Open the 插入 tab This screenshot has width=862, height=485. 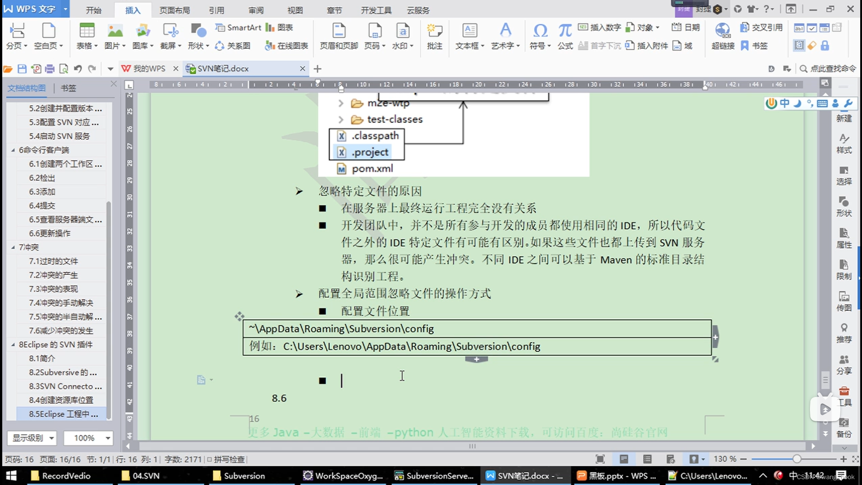coord(132,10)
